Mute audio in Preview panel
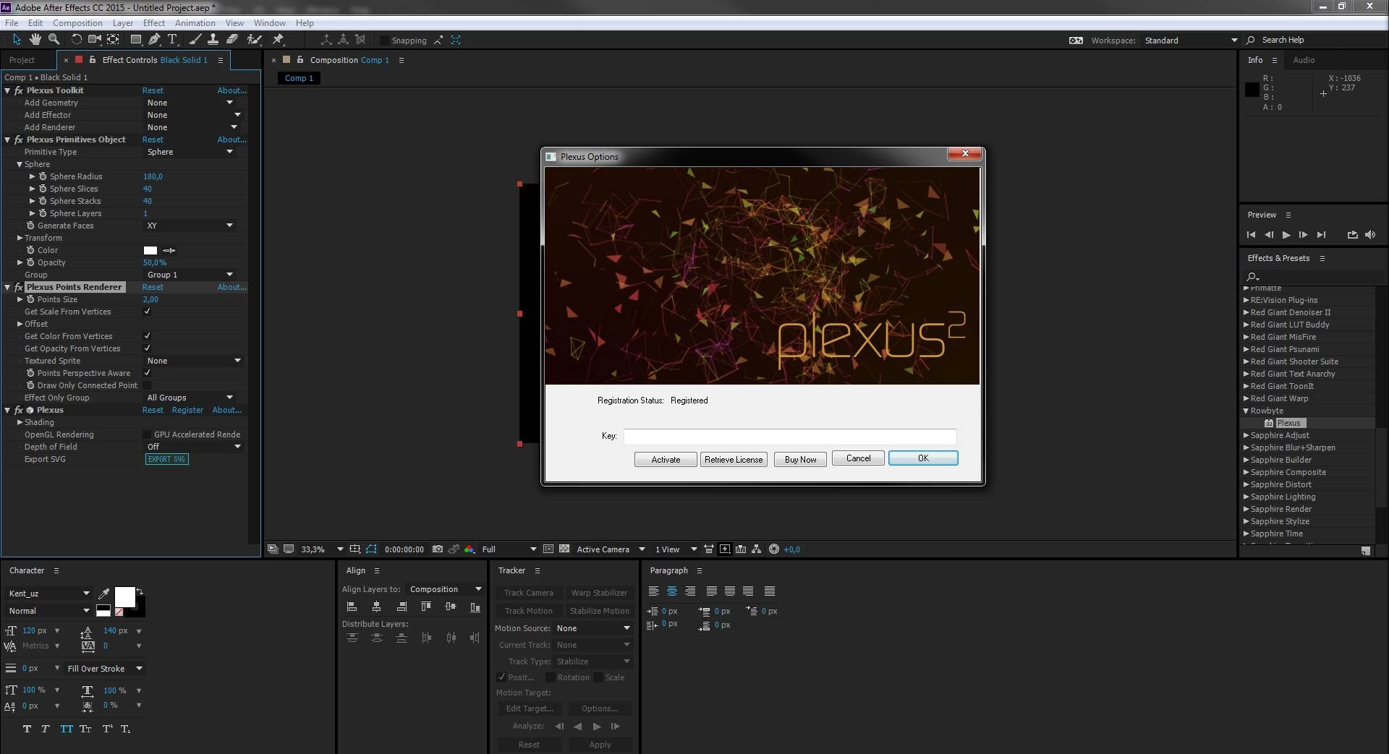Screen dimensions: 1389x754 click(x=1370, y=235)
